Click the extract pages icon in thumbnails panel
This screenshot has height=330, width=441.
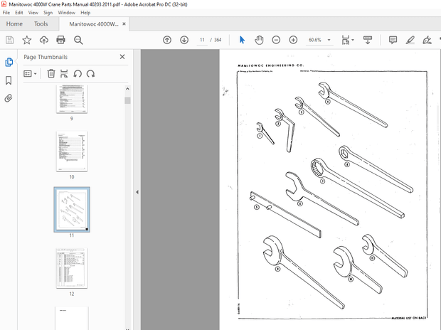click(x=64, y=74)
